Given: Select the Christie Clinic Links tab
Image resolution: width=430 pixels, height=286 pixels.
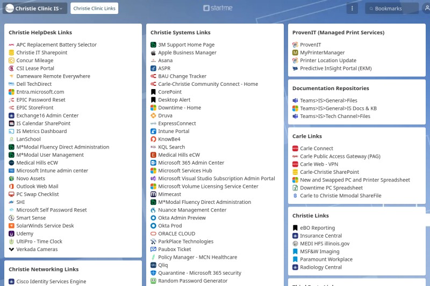Looking at the screenshot, I should [x=95, y=8].
